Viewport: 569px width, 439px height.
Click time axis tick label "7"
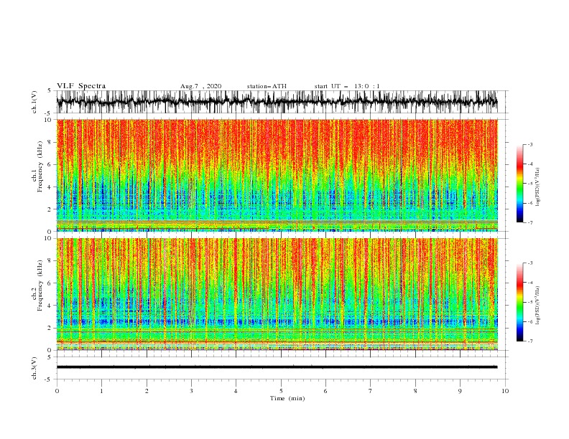click(370, 391)
